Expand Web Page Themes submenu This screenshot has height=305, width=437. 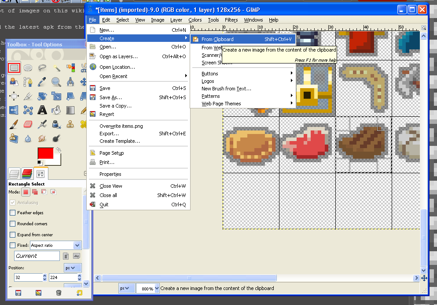pyautogui.click(x=242, y=104)
